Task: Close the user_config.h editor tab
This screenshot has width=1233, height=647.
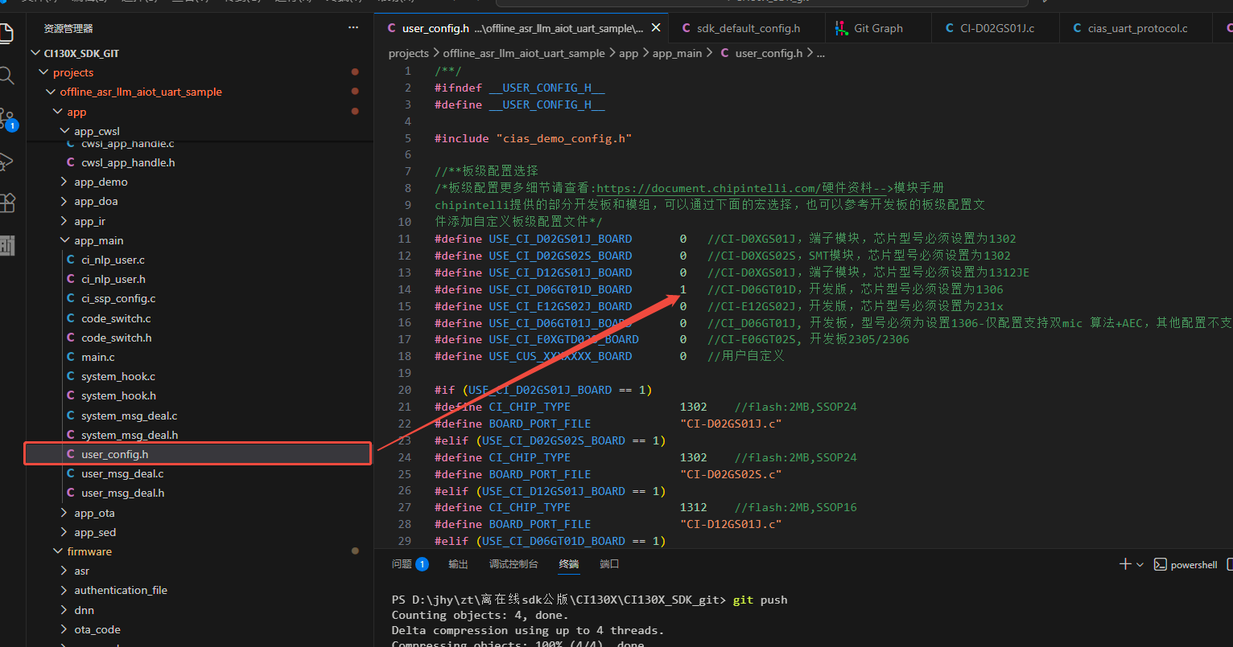Action: (656, 28)
